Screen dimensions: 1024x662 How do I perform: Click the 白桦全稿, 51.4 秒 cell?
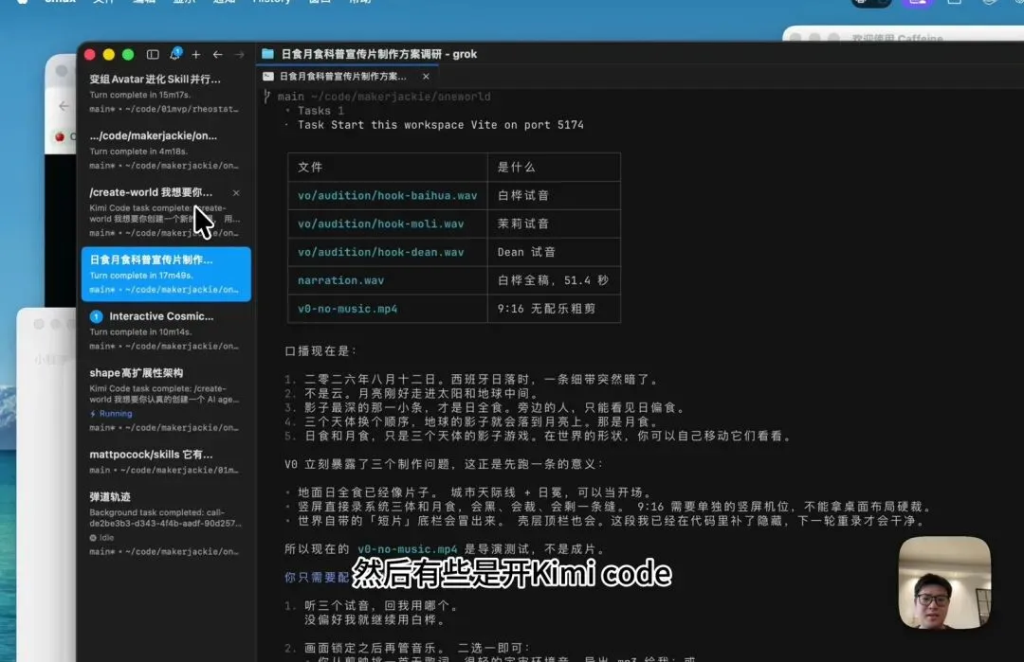tap(553, 280)
